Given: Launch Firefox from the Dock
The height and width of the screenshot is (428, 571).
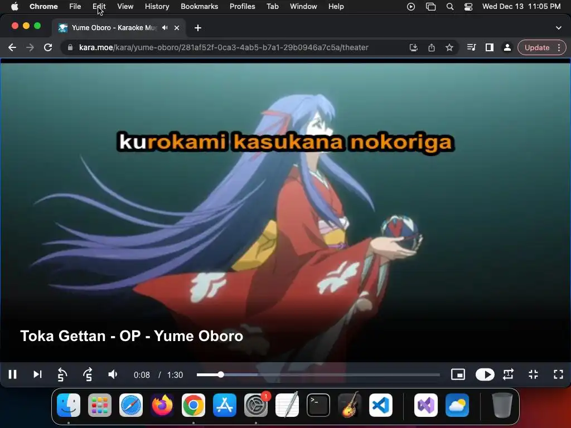Looking at the screenshot, I should 162,405.
